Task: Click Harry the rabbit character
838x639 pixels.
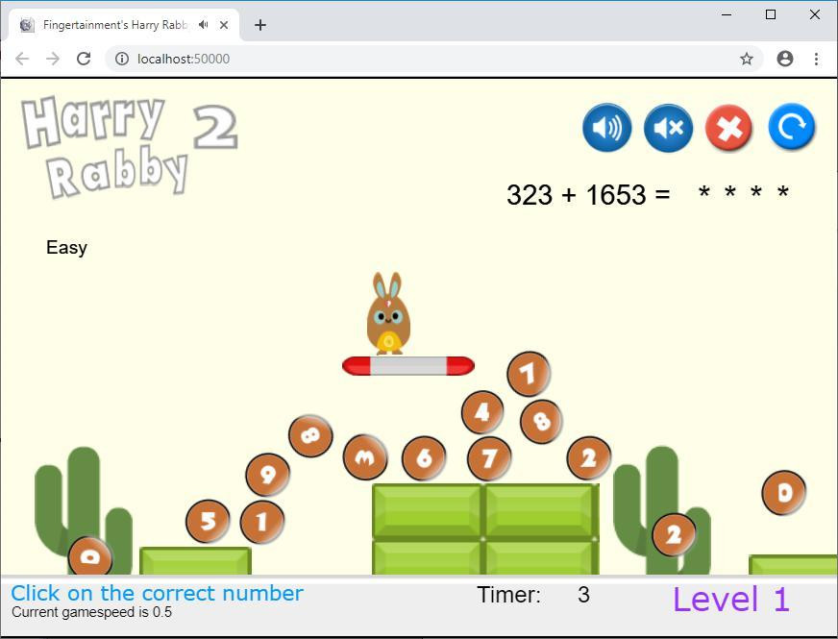Action: click(388, 313)
